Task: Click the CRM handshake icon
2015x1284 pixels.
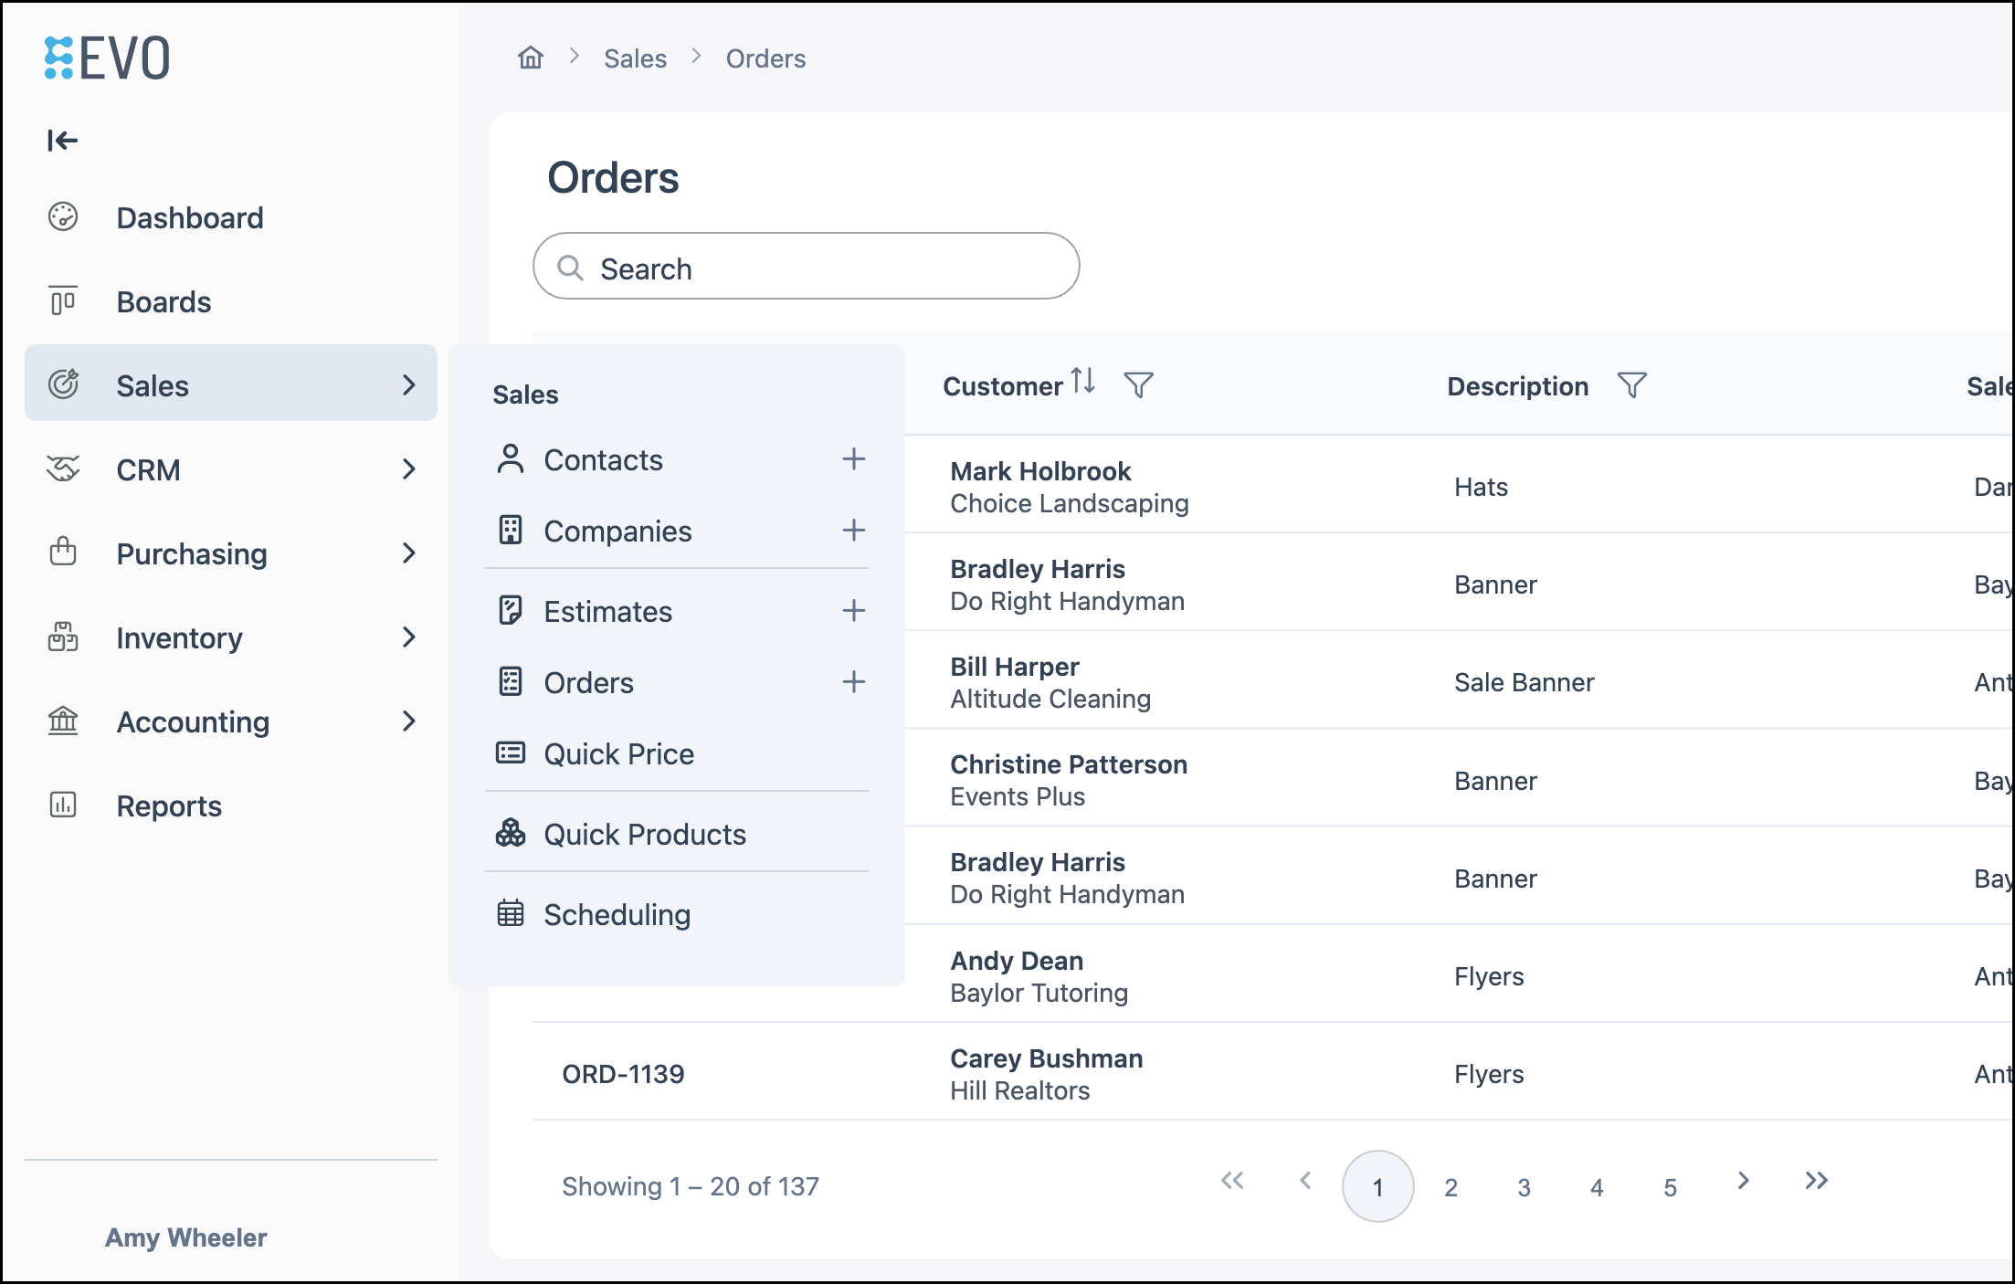Action: (63, 468)
